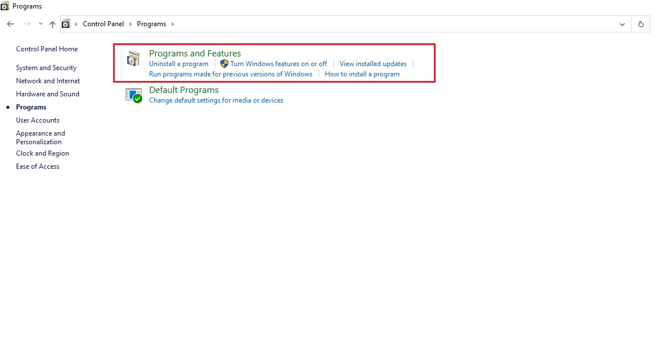656x354 pixels.
Task: Select Control Panel in the breadcrumb
Action: [103, 24]
